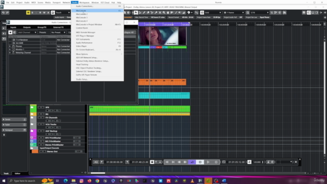Viewport: 327px width, 184px height.
Task: Open File Explorer from the taskbar
Action: pos(74,180)
